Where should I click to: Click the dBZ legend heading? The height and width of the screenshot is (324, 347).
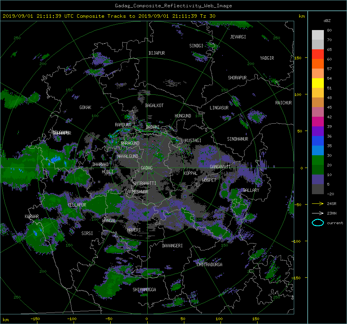pos(327,21)
